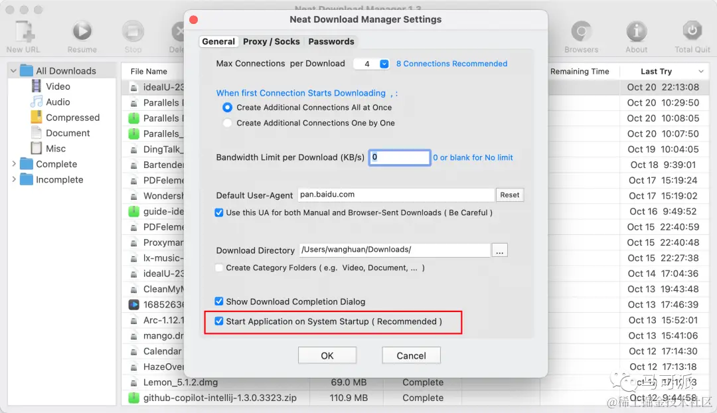Viewport: 717px width, 413px height.
Task: Click the Complete folder icon
Action: pyautogui.click(x=27, y=164)
